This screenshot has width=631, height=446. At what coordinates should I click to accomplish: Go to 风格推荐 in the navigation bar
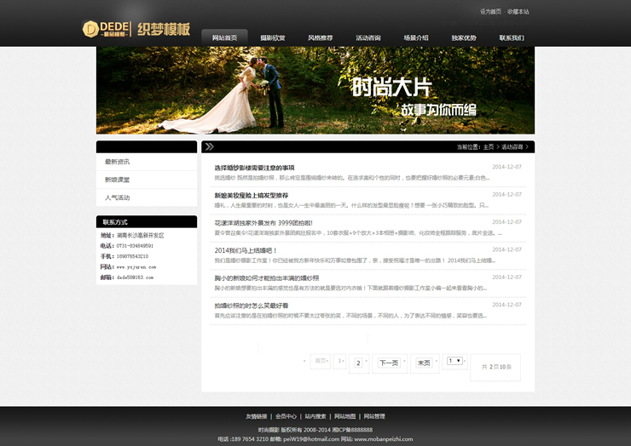click(x=321, y=38)
